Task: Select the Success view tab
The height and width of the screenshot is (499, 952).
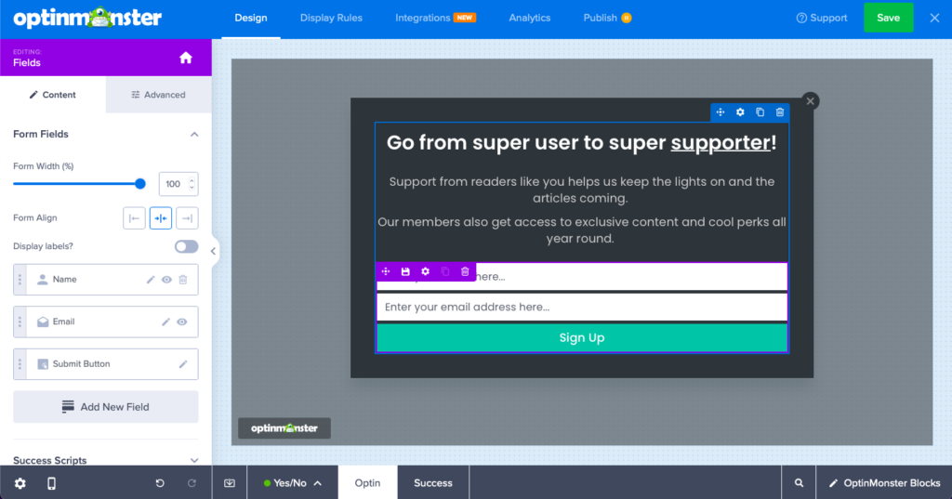Action: 433,483
